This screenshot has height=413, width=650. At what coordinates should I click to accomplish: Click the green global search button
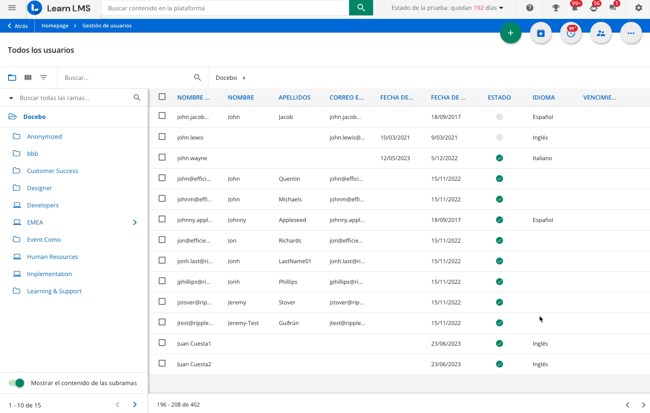361,8
